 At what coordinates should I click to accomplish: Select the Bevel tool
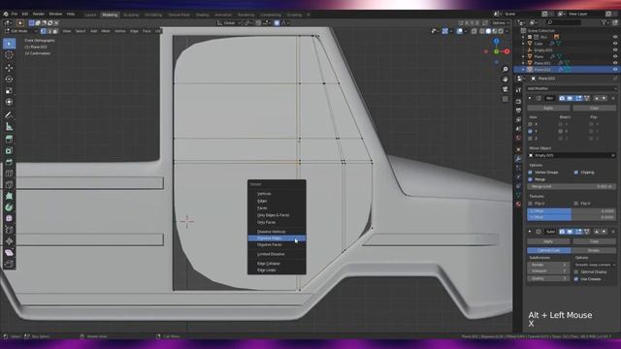(x=9, y=162)
